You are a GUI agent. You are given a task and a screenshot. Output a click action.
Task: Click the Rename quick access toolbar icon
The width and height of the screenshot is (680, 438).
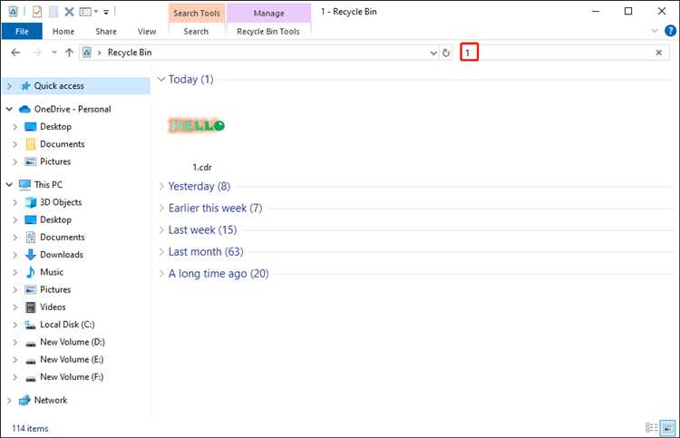tap(85, 12)
